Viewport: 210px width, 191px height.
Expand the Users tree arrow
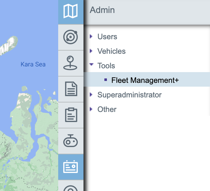(x=91, y=36)
